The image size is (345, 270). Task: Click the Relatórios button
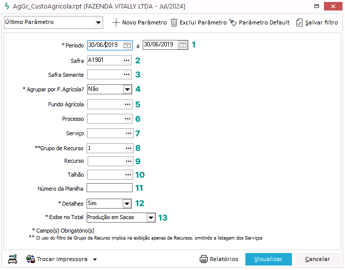click(x=219, y=259)
